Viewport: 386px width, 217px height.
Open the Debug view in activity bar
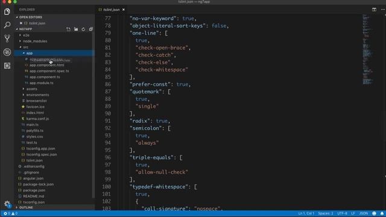(7, 52)
